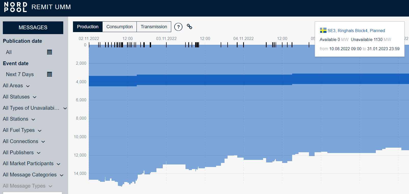Click the Next 7 Days event date field
This screenshot has width=409, height=194.
[x=20, y=74]
